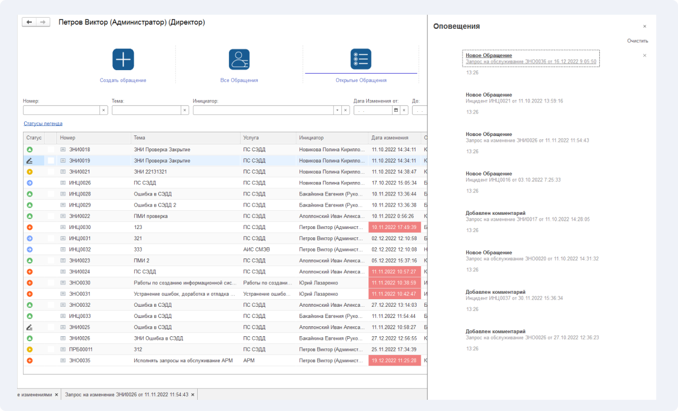The image size is (678, 411).
Task: Go forward with the right arrow button
Action: (x=43, y=22)
